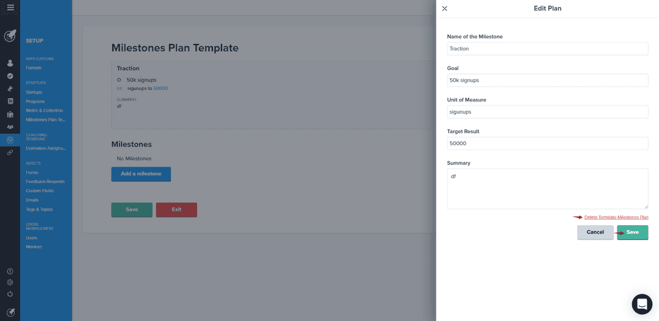
Task: Open Funnels in setup menu
Action: 34,68
